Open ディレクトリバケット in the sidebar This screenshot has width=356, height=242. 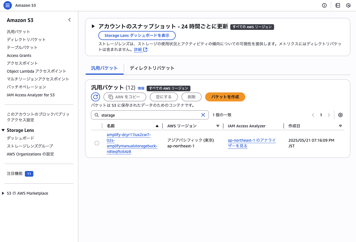coord(26,39)
